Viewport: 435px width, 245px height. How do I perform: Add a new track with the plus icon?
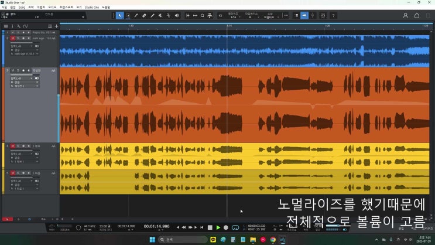point(56,26)
